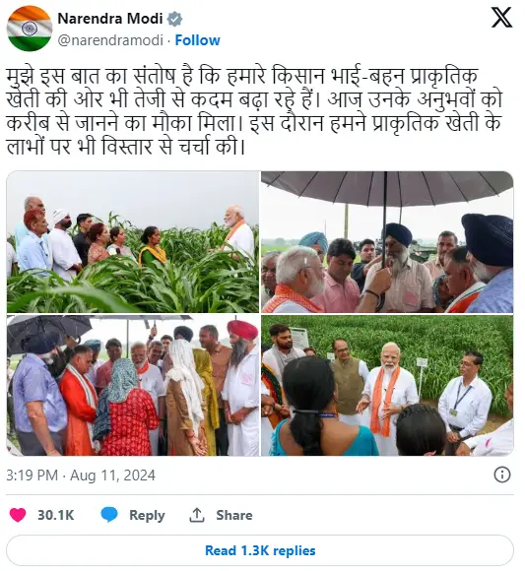Open the tweet info circle icon

click(502, 475)
